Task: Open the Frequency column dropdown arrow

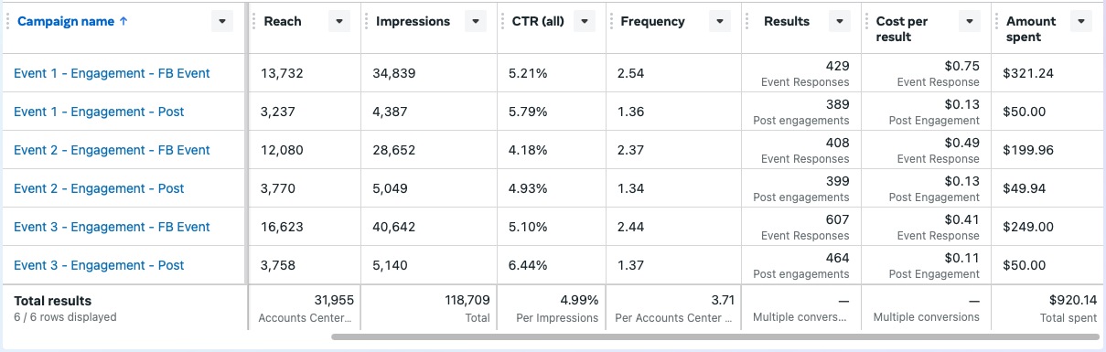Action: point(720,22)
